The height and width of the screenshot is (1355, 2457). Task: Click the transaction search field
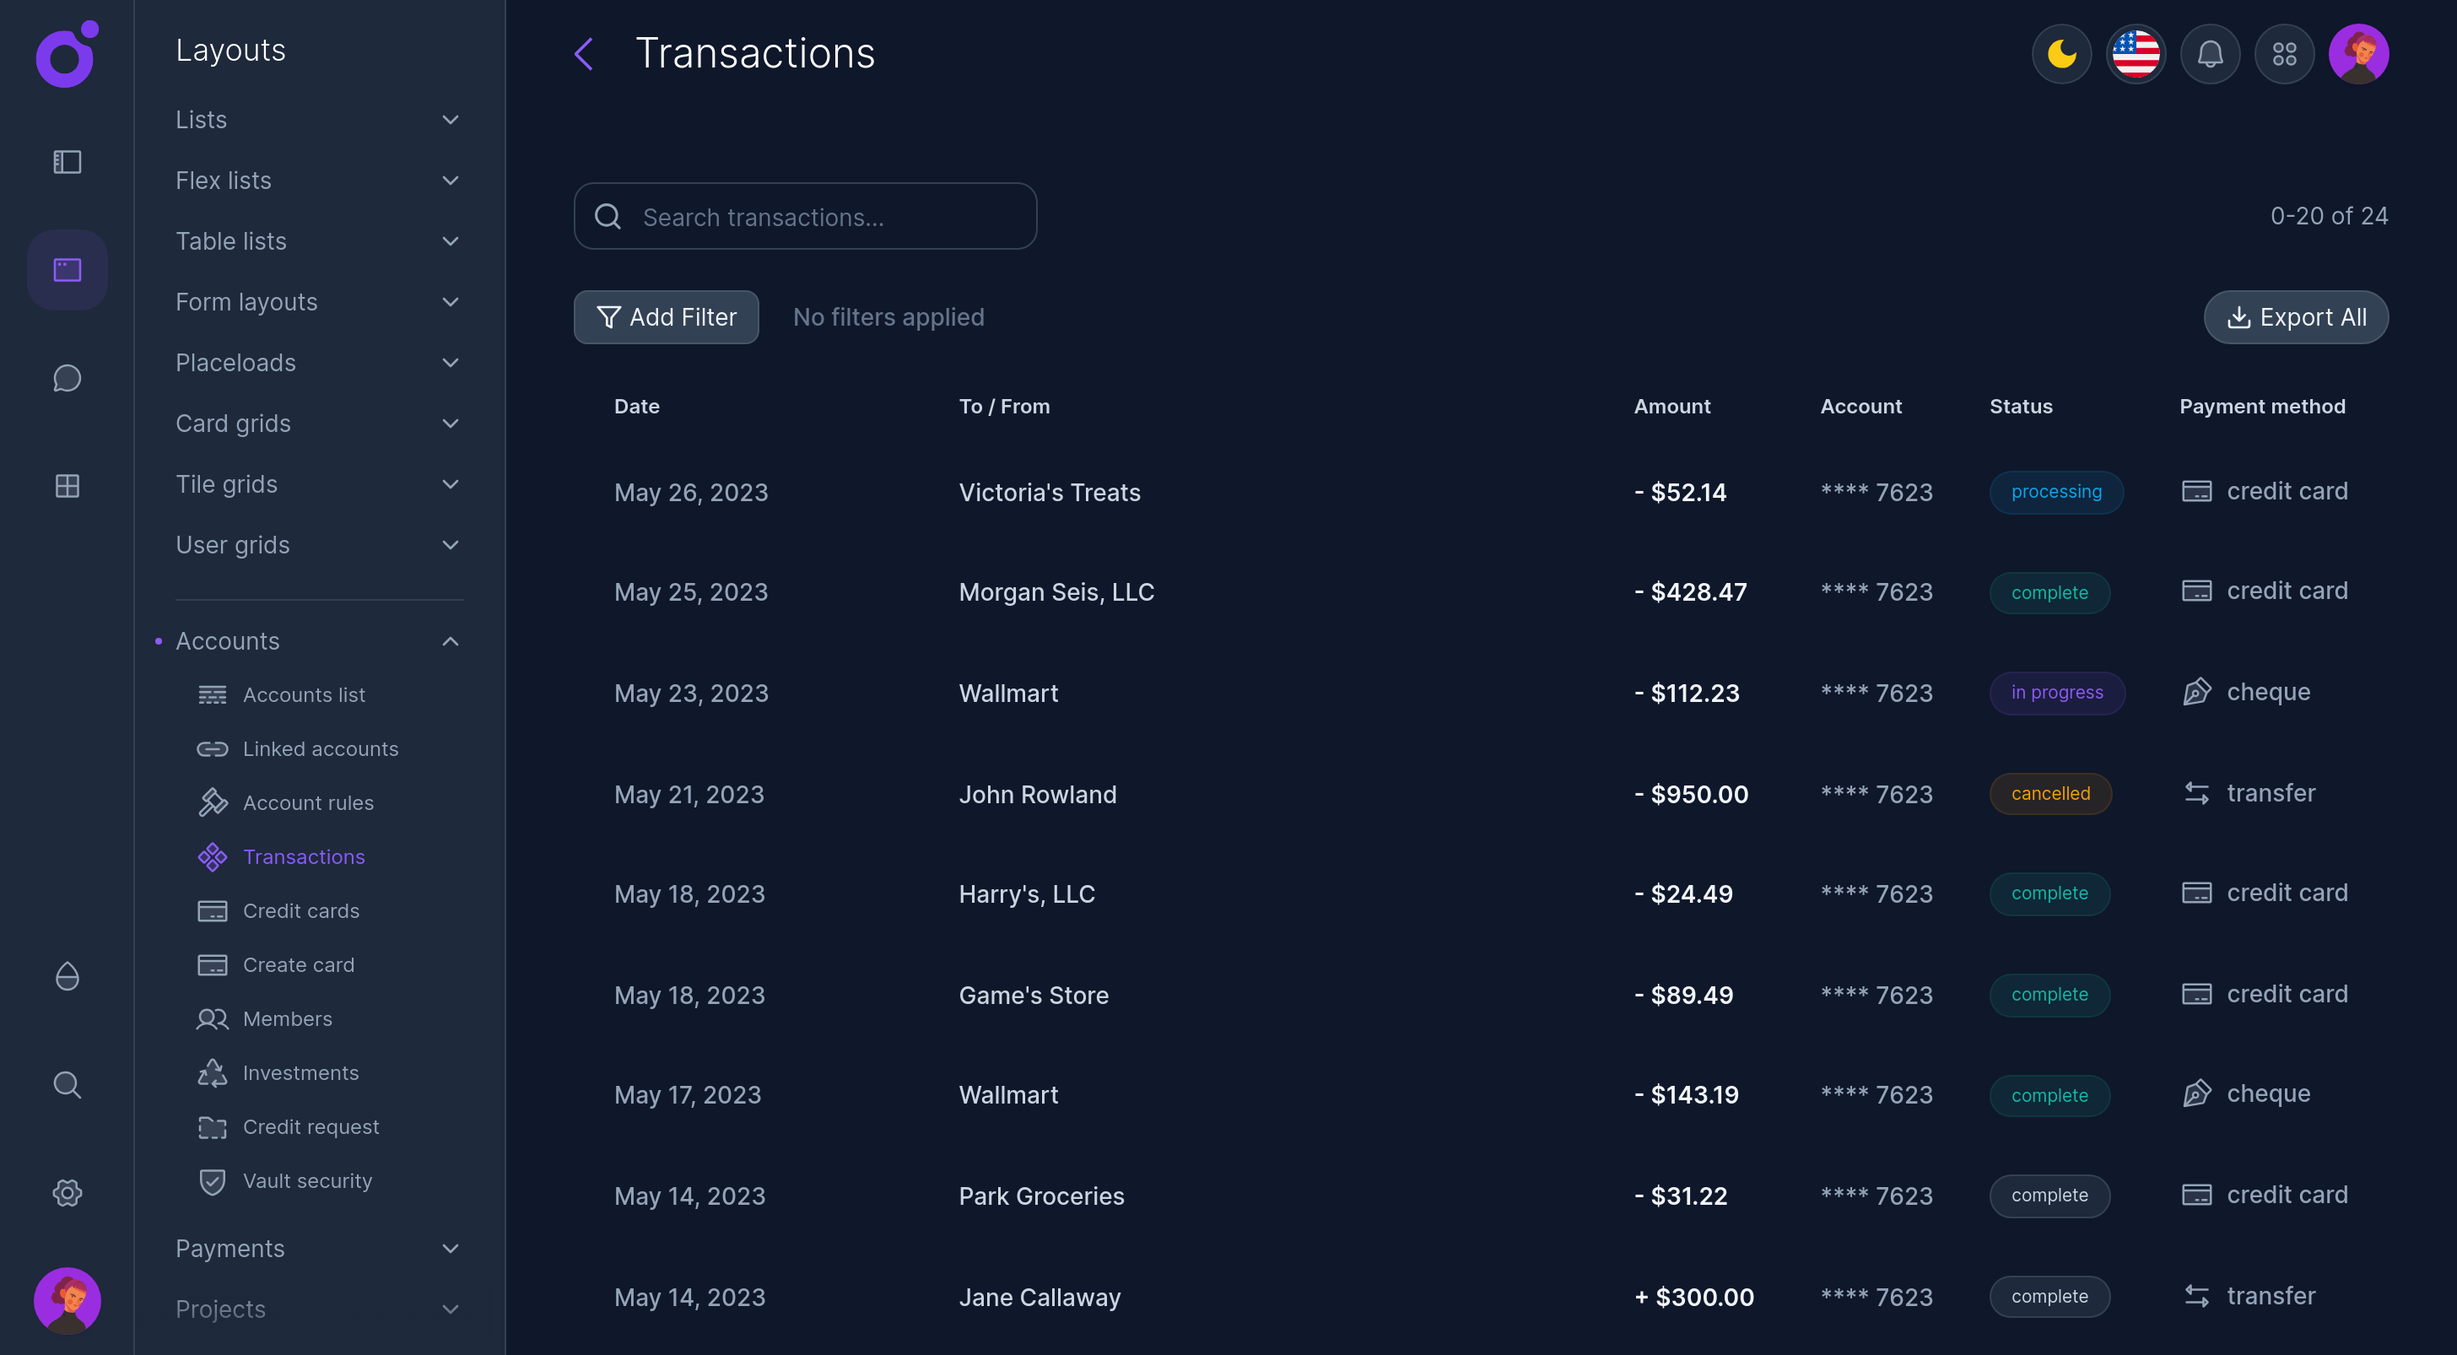[805, 217]
